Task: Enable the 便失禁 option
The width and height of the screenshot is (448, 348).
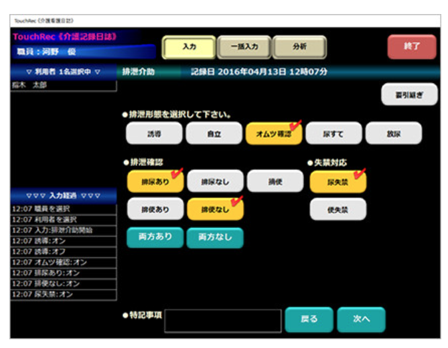Action: (x=338, y=209)
